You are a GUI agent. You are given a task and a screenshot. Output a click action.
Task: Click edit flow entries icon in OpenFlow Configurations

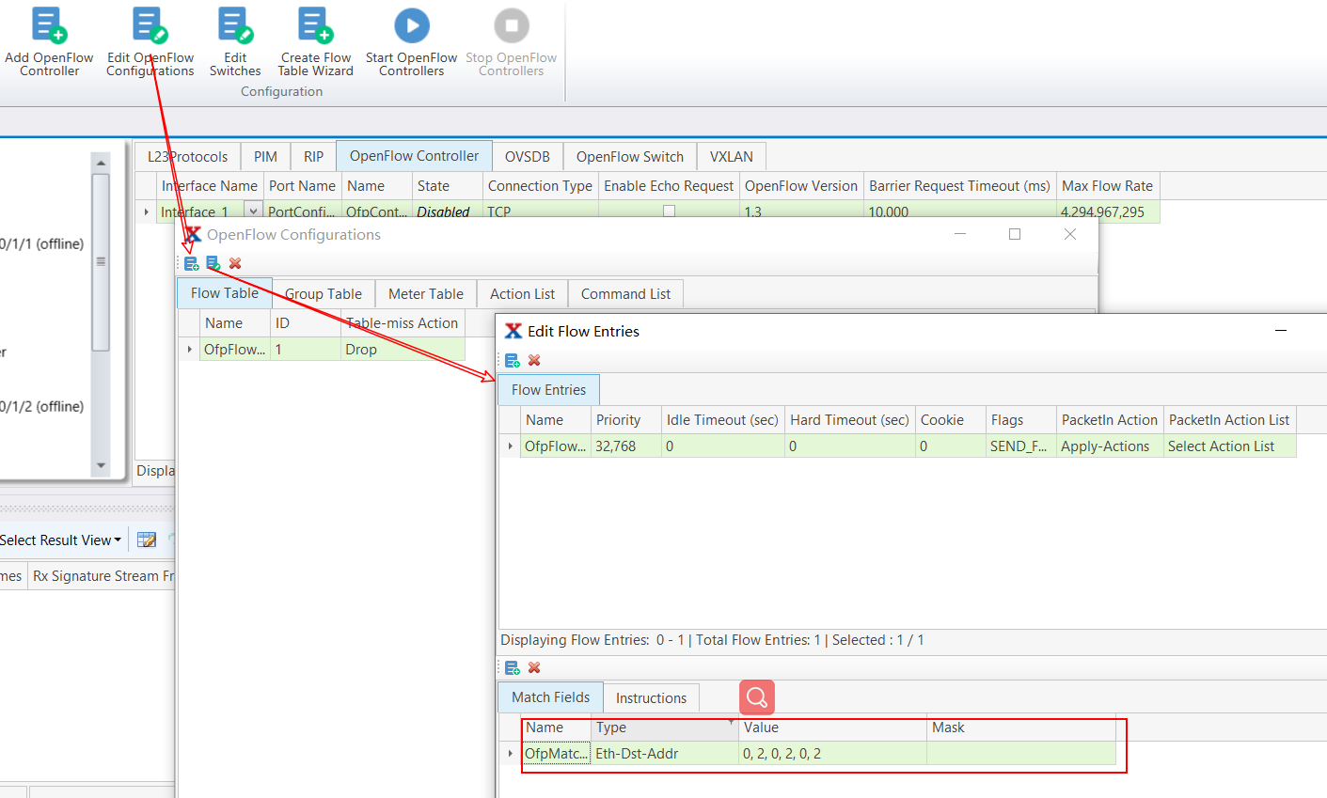[x=213, y=263]
